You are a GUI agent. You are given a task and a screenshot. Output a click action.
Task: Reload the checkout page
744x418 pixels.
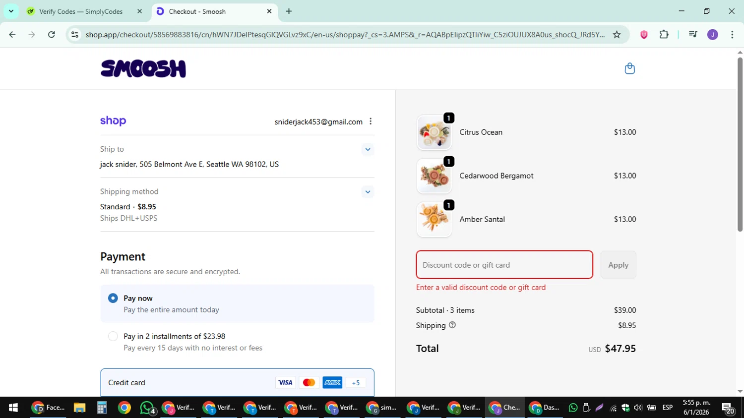51,35
